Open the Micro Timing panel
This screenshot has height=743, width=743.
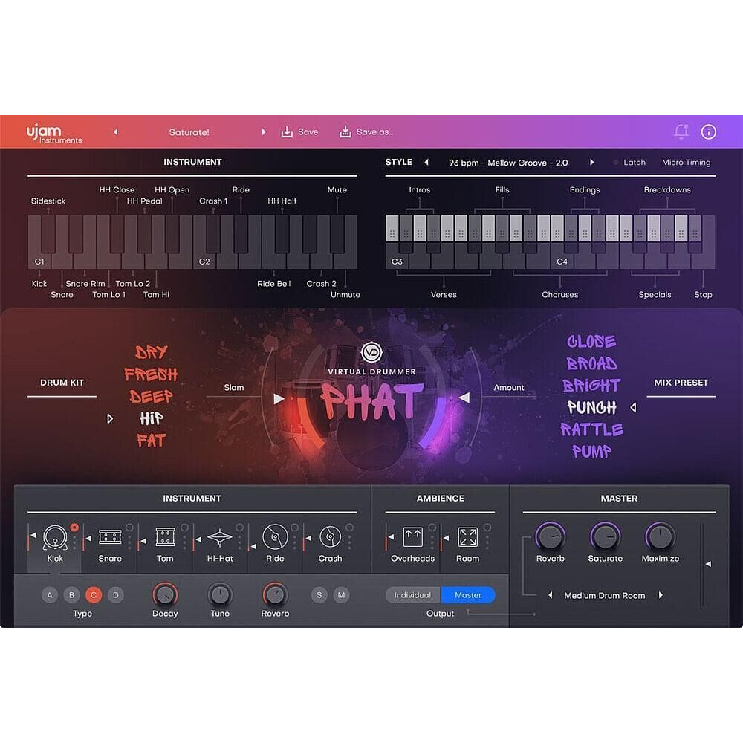[685, 162]
